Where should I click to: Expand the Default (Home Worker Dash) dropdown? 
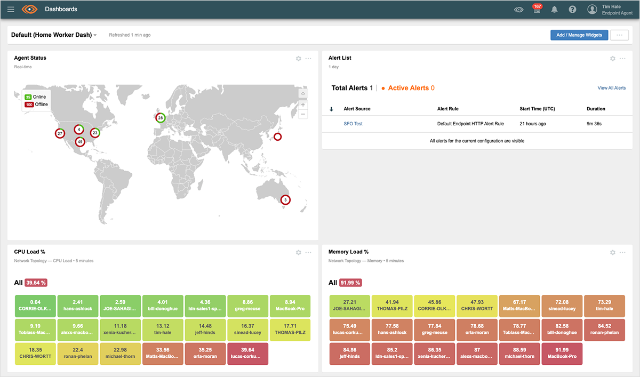95,36
